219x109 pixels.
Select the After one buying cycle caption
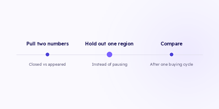(172, 64)
